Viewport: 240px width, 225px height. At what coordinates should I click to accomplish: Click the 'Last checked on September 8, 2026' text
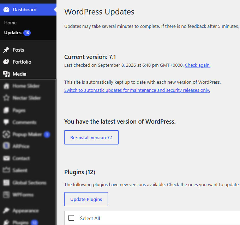(x=100, y=65)
